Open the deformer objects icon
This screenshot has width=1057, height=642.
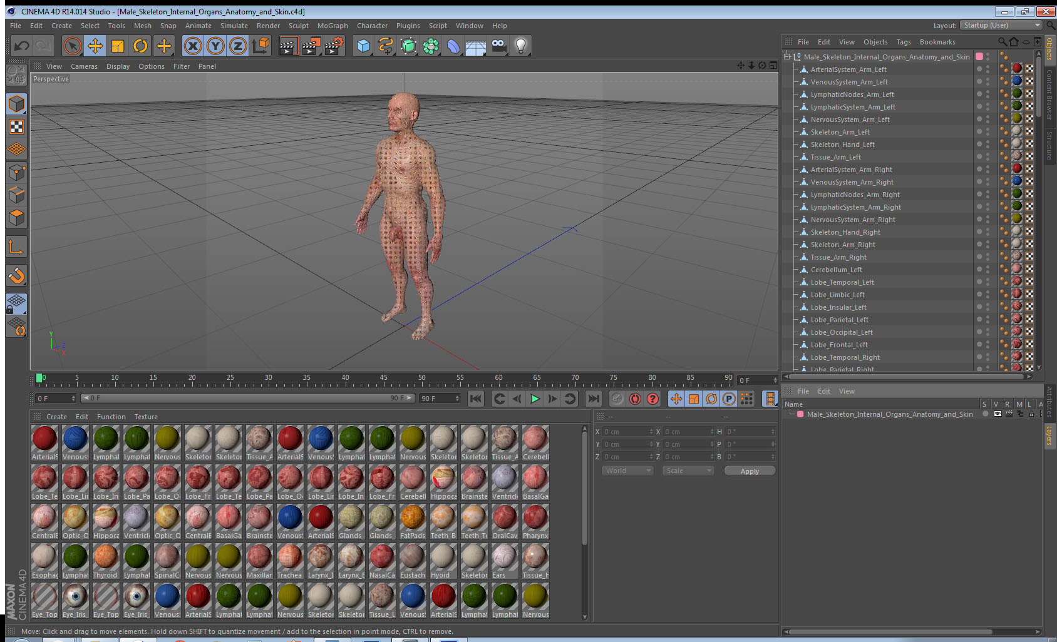453,46
